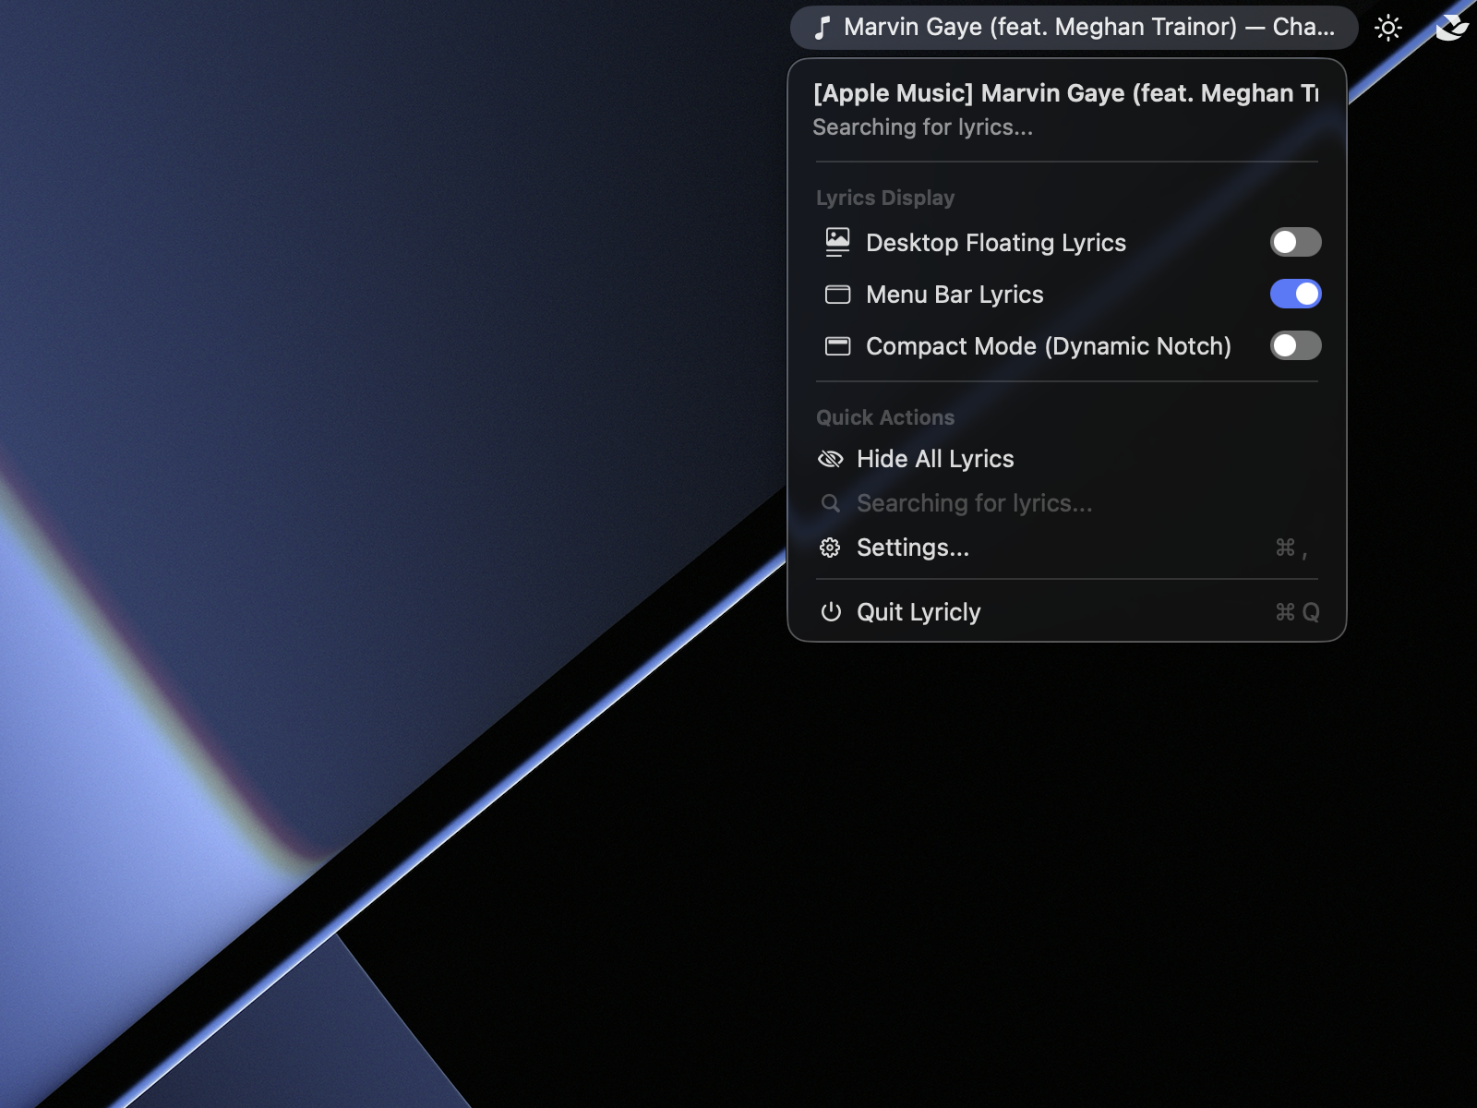
Task: Click the ⌘ Q shortcut hint for Quit
Action: tap(1297, 612)
